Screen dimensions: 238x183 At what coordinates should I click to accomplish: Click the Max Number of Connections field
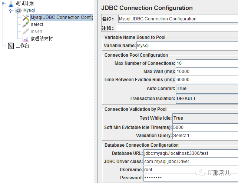point(207,63)
